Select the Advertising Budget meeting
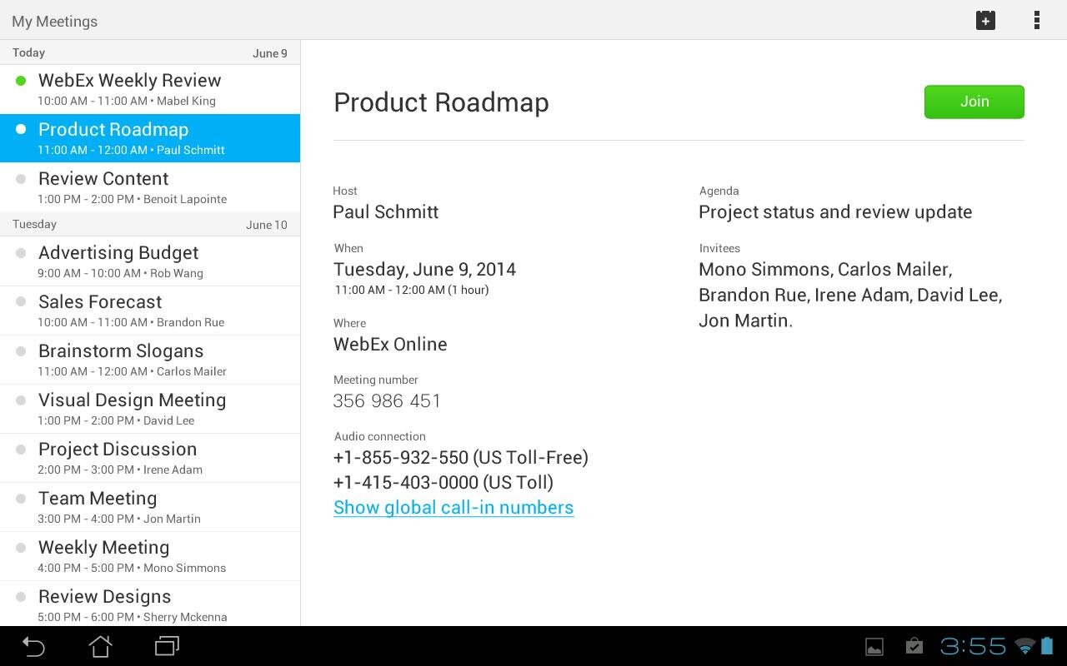The width and height of the screenshot is (1067, 666). (x=150, y=261)
